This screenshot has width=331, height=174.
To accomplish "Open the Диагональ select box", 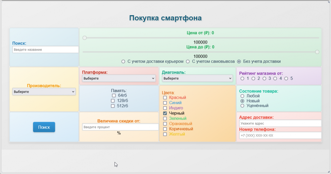I will coord(197,79).
